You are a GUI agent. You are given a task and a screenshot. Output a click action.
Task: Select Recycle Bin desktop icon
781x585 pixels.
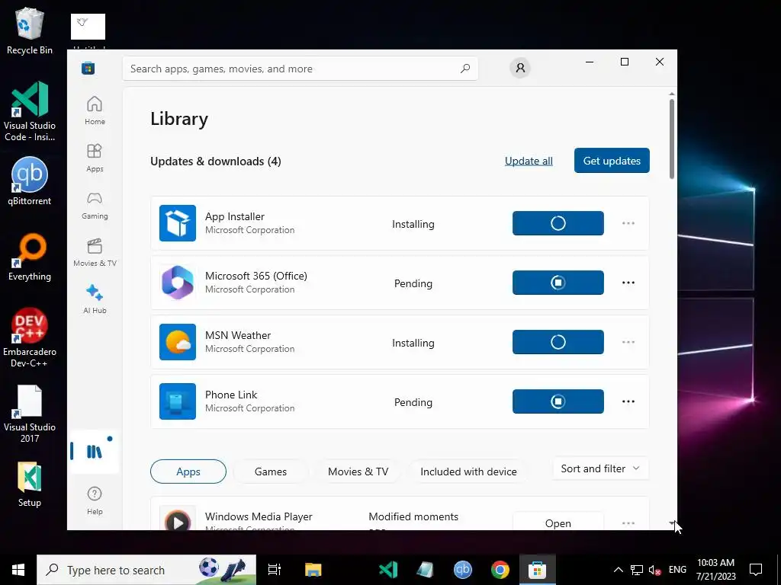30,30
